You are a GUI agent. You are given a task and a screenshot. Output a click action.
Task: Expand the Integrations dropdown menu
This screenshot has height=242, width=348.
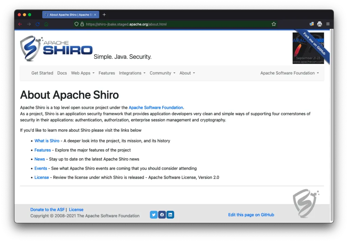[x=132, y=73]
